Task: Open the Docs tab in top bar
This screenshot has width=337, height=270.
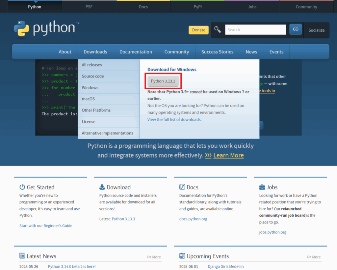Action: click(x=143, y=7)
